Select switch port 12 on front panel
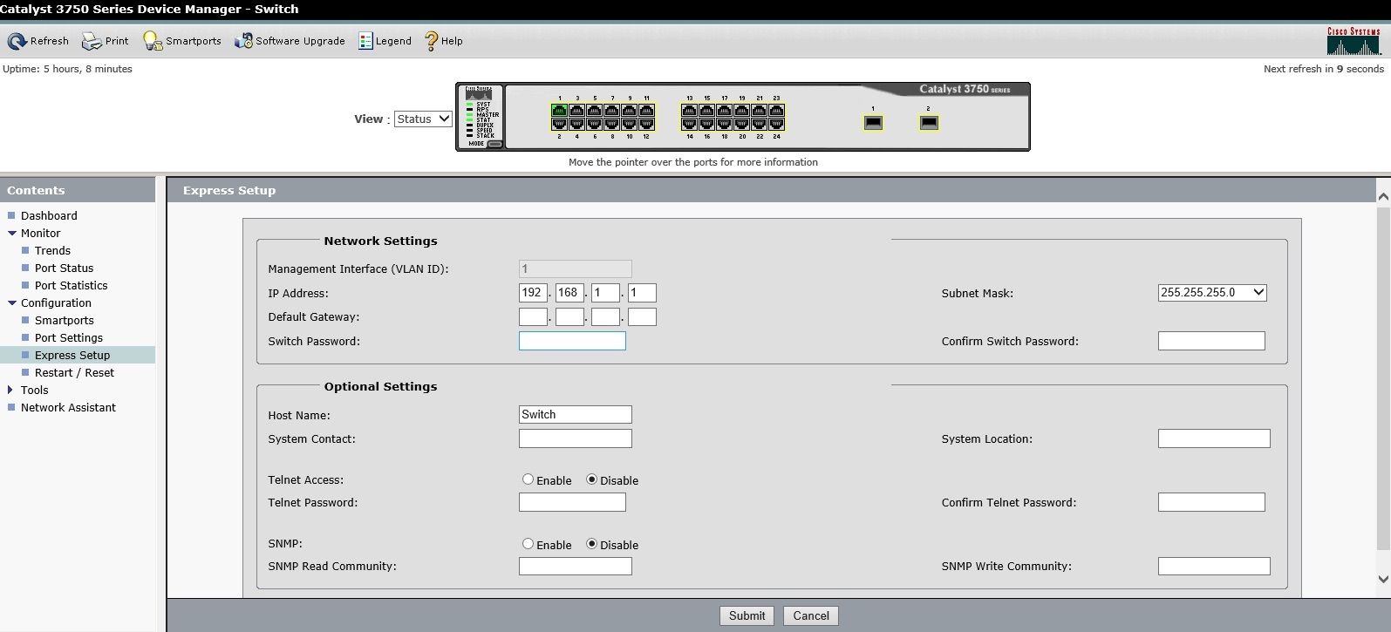This screenshot has width=1391, height=632. [646, 124]
